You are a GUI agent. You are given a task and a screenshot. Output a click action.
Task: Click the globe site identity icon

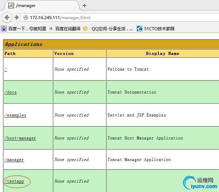pyautogui.click(x=26, y=18)
